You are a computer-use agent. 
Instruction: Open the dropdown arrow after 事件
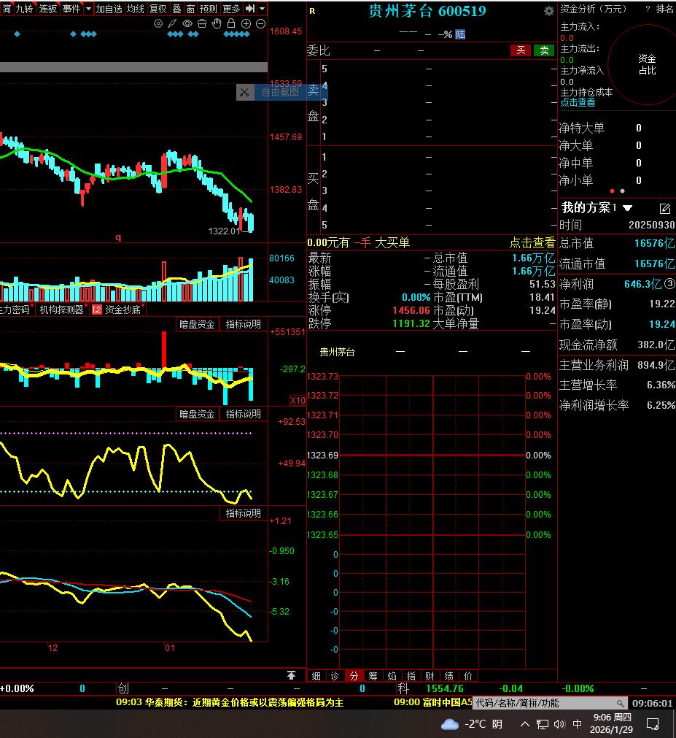[88, 9]
